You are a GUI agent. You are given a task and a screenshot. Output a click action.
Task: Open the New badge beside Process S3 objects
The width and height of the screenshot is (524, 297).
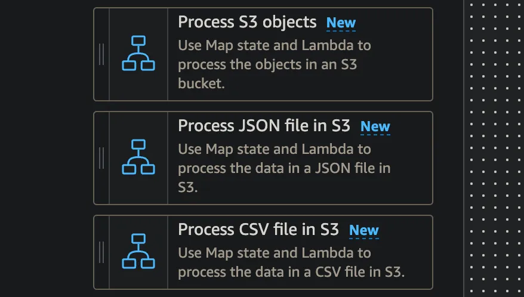(x=341, y=23)
